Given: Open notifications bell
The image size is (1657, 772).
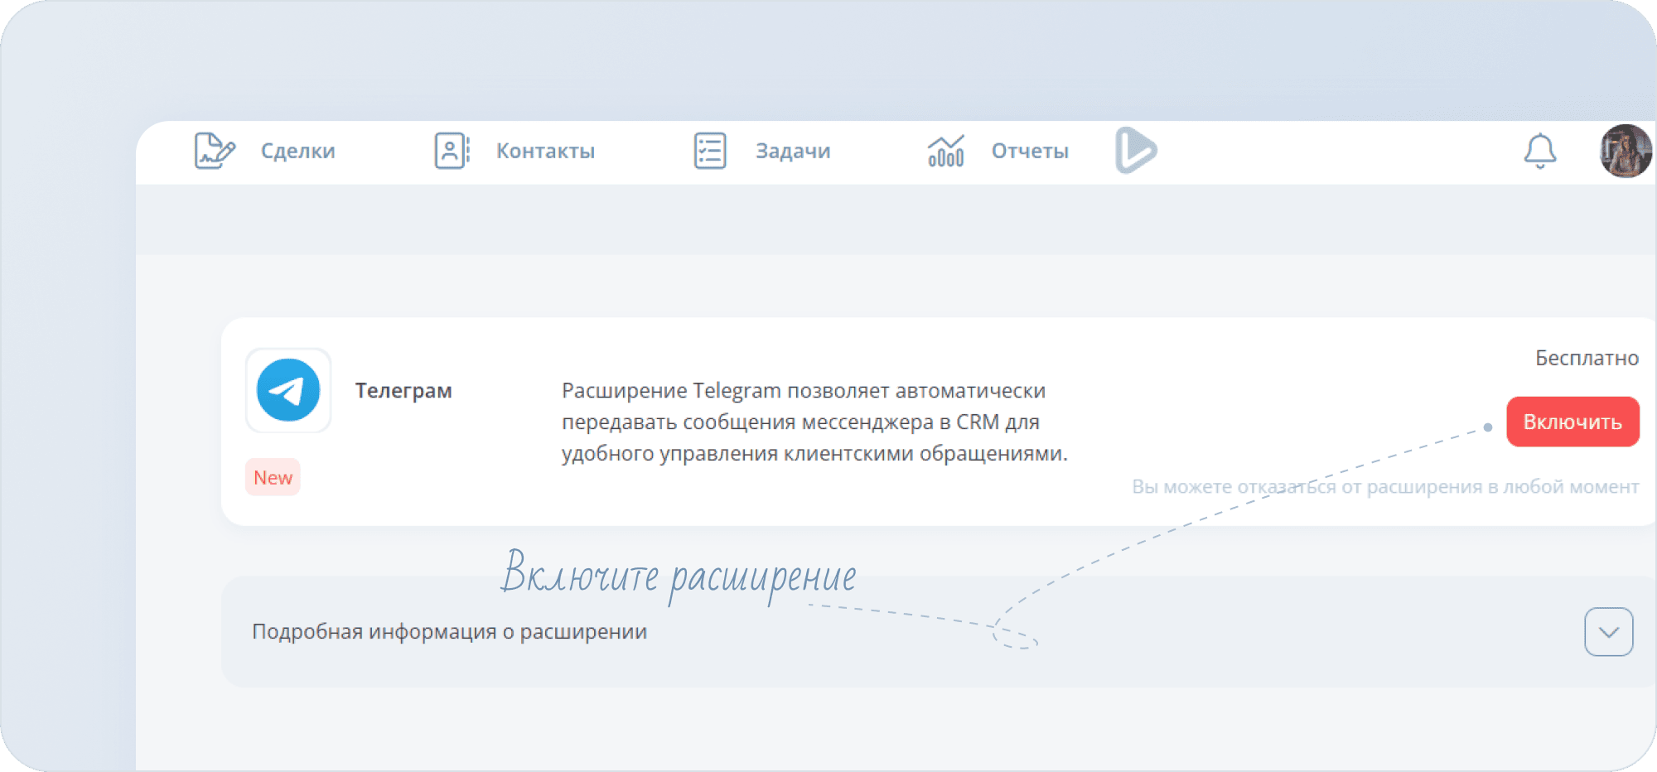Looking at the screenshot, I should [1539, 151].
